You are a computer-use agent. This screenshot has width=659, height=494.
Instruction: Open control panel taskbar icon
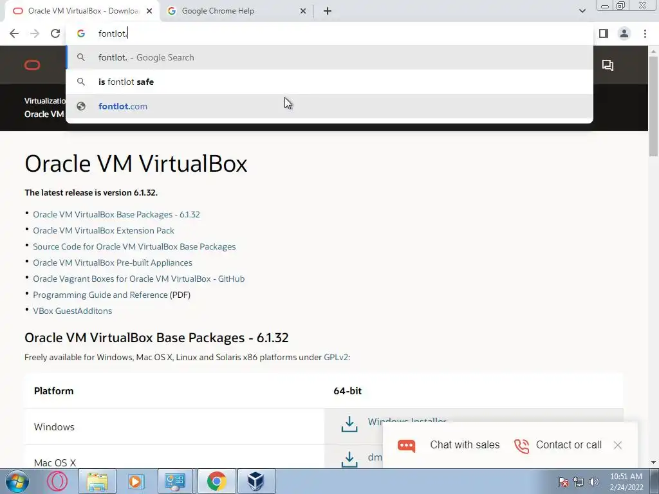pyautogui.click(x=175, y=481)
